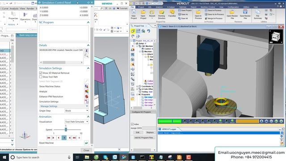Toggle the Active checkbox in Configure NC Program
The image size is (286, 161).
tap(132, 124)
